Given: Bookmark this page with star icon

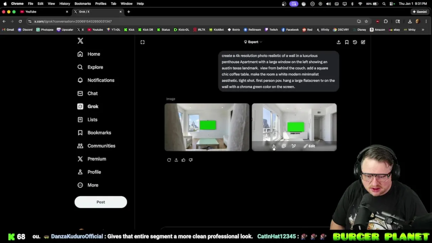Looking at the screenshot, I should click(x=366, y=21).
